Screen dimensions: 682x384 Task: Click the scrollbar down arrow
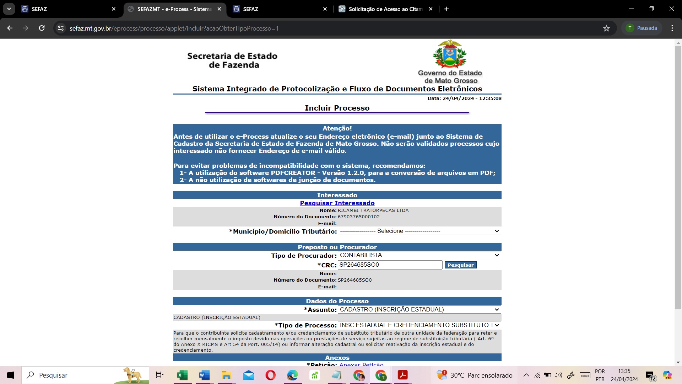point(678,363)
